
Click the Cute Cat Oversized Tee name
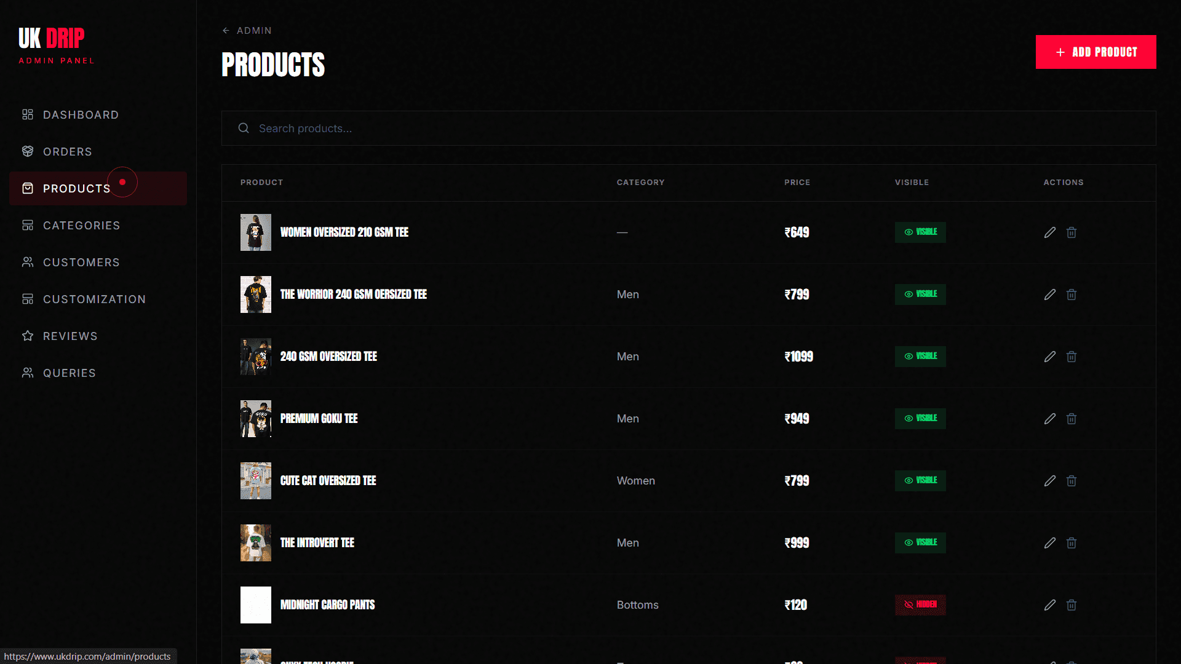tap(328, 481)
